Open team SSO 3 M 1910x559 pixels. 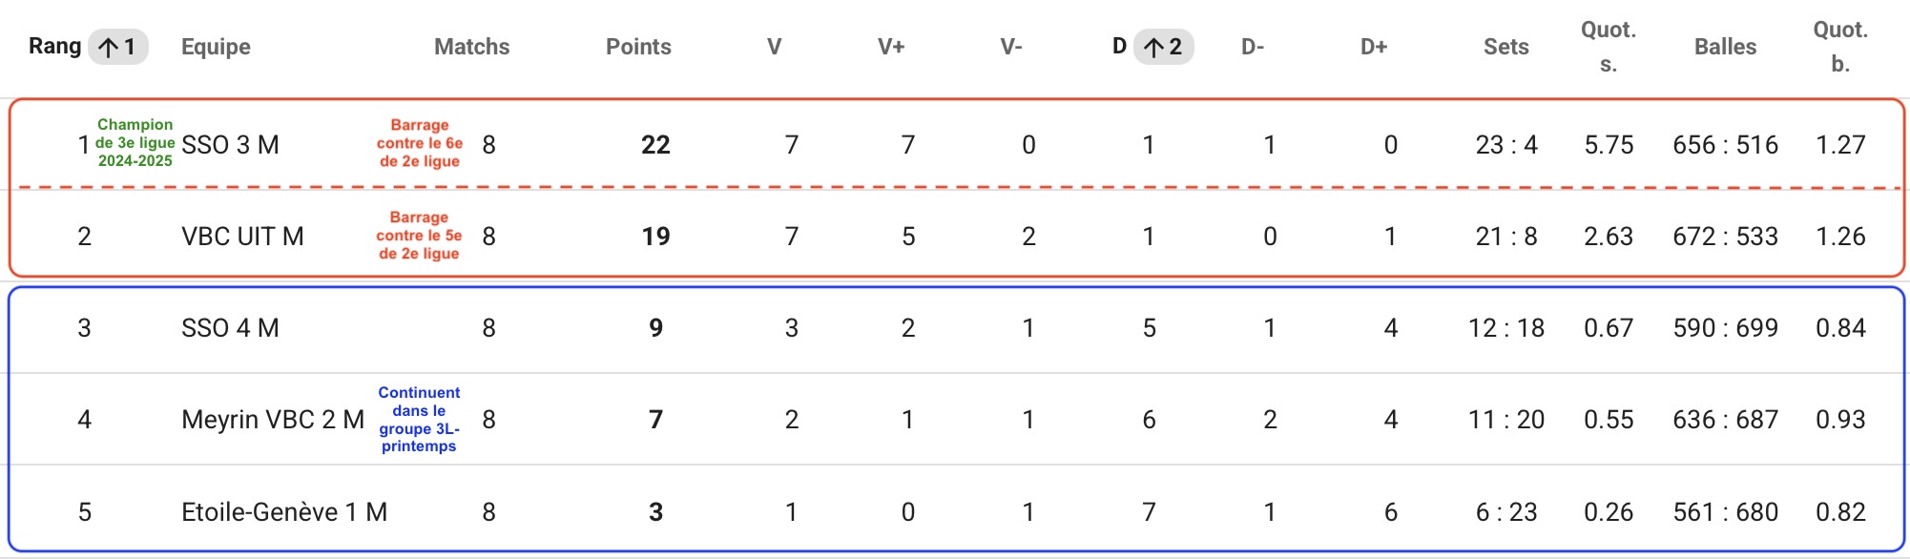230,145
